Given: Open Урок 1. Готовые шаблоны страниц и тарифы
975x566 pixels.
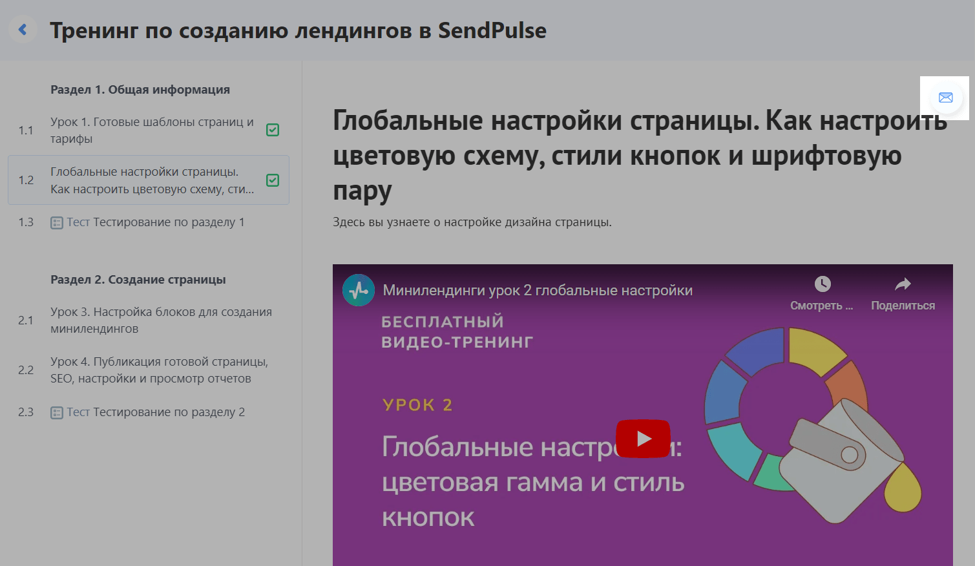Looking at the screenshot, I should (x=152, y=130).
